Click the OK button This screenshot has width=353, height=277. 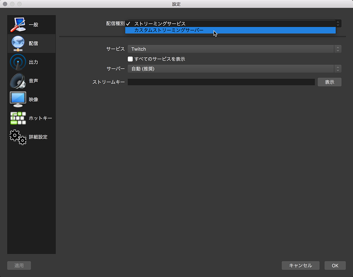335,265
